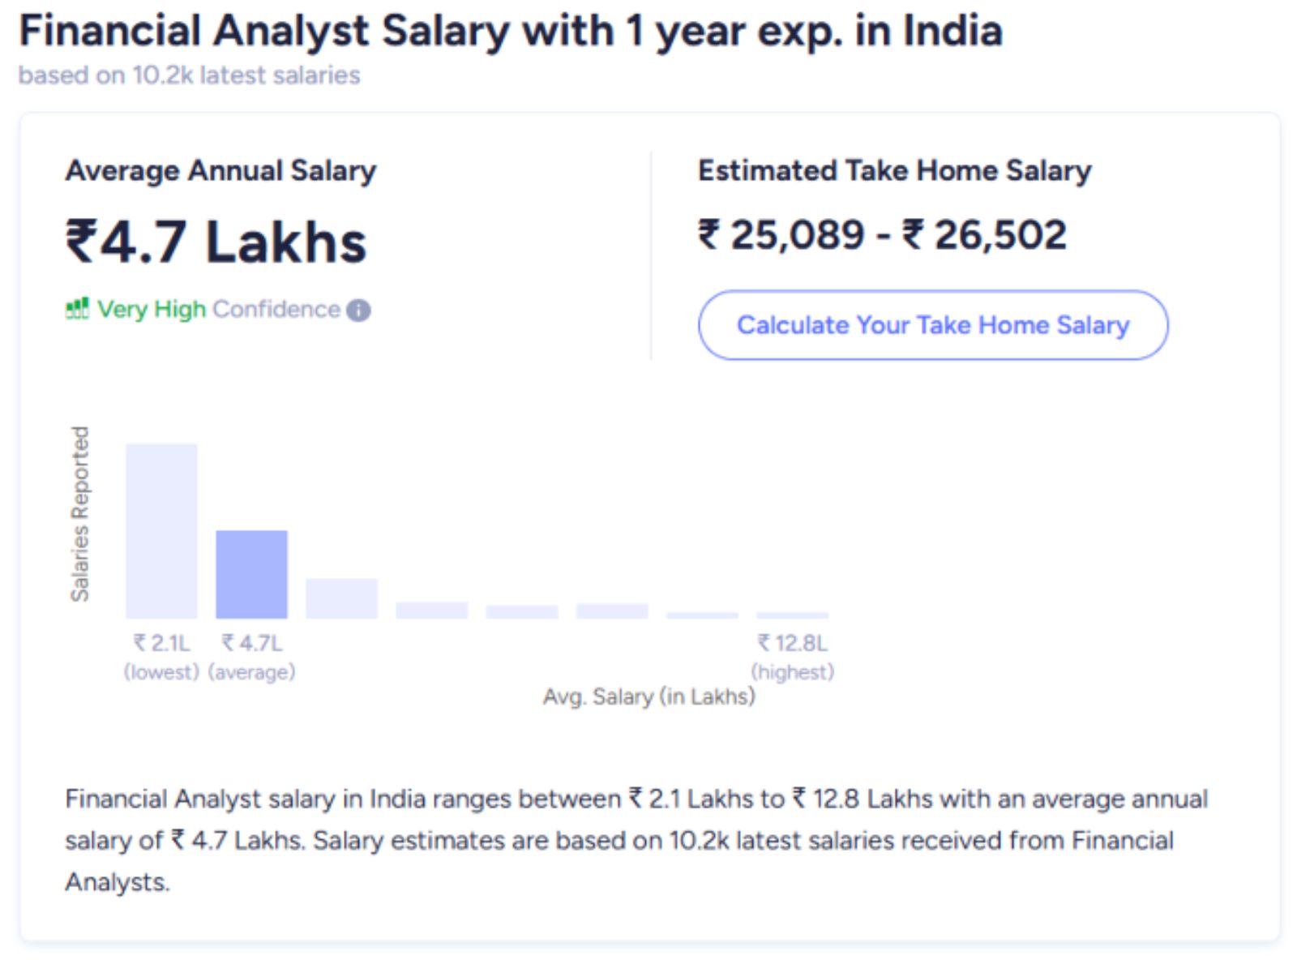1297x973 pixels.
Task: Click the Avg. Salary (in Lakhs) axis title
Action: (x=648, y=697)
